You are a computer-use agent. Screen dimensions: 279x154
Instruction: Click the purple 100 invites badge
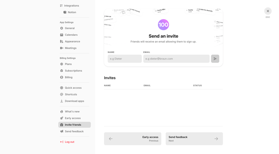point(163,25)
